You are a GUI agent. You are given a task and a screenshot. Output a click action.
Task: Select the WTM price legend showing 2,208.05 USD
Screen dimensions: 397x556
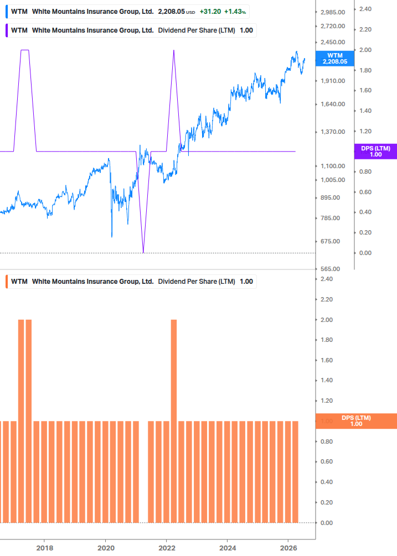[x=128, y=12]
